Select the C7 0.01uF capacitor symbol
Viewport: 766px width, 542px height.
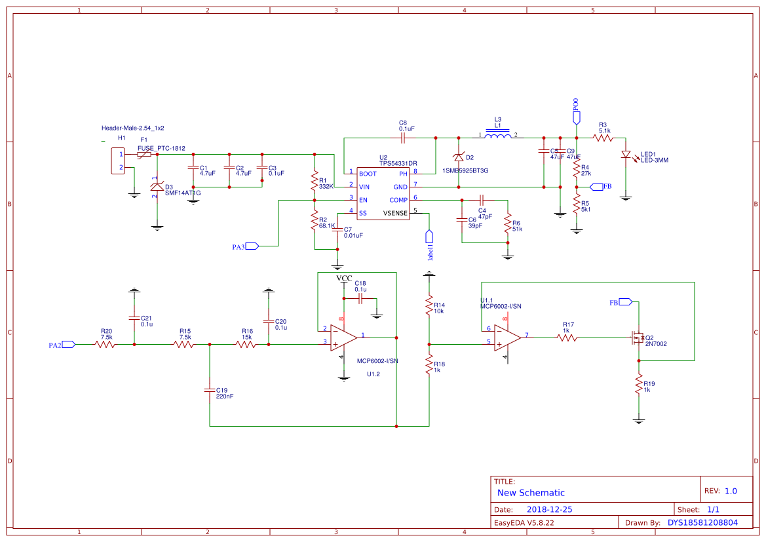click(337, 229)
